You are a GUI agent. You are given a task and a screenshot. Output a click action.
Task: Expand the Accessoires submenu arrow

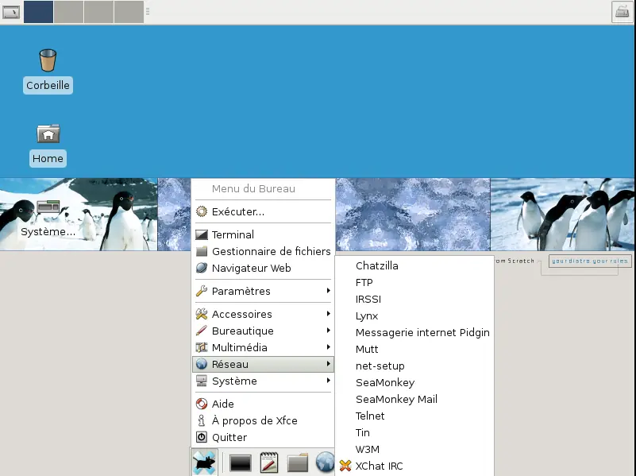[328, 314]
